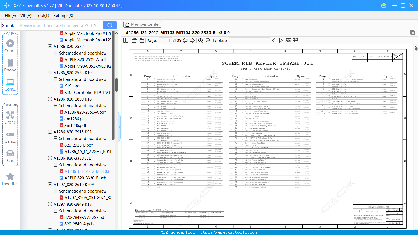
Task: Zoom out of the schematic
Action: point(208,41)
